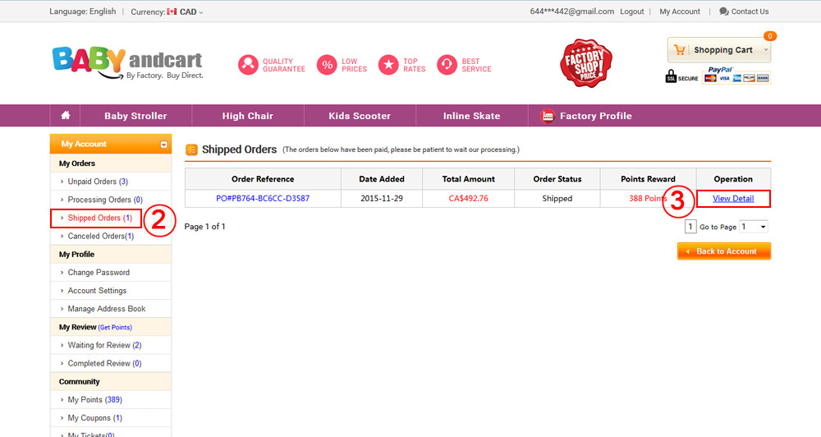The height and width of the screenshot is (437, 821).
Task: Click the Total Amount column header
Action: point(468,179)
